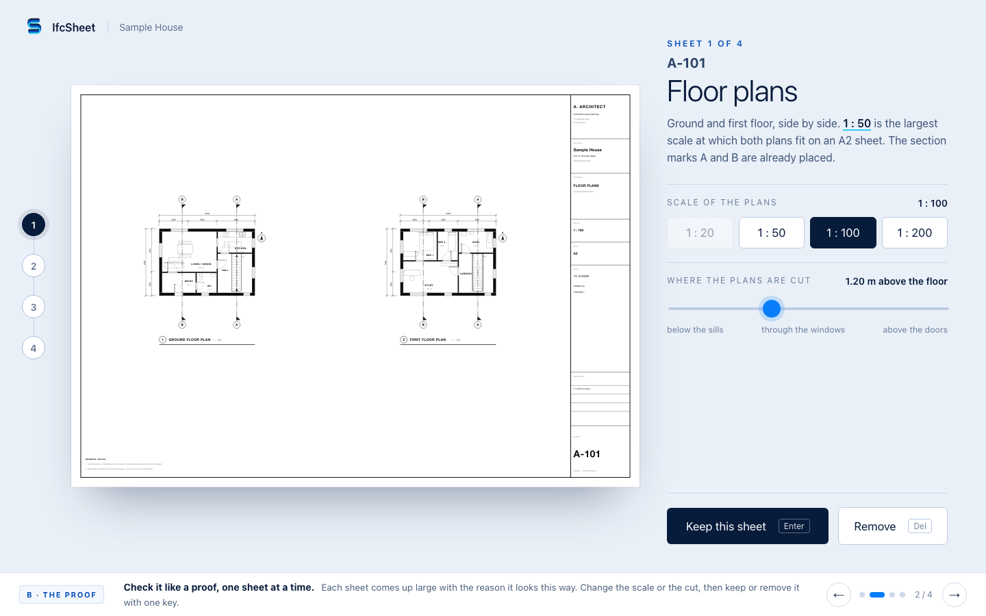Open sheet 4 in the step rail
The width and height of the screenshot is (986, 616).
tap(34, 348)
